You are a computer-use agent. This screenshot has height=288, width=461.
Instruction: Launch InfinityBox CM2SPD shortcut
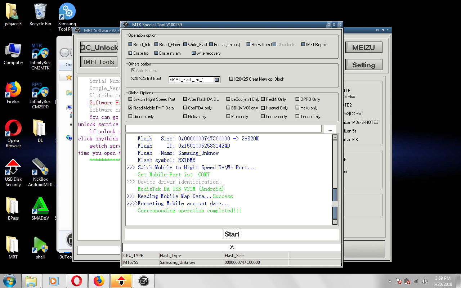click(x=40, y=95)
